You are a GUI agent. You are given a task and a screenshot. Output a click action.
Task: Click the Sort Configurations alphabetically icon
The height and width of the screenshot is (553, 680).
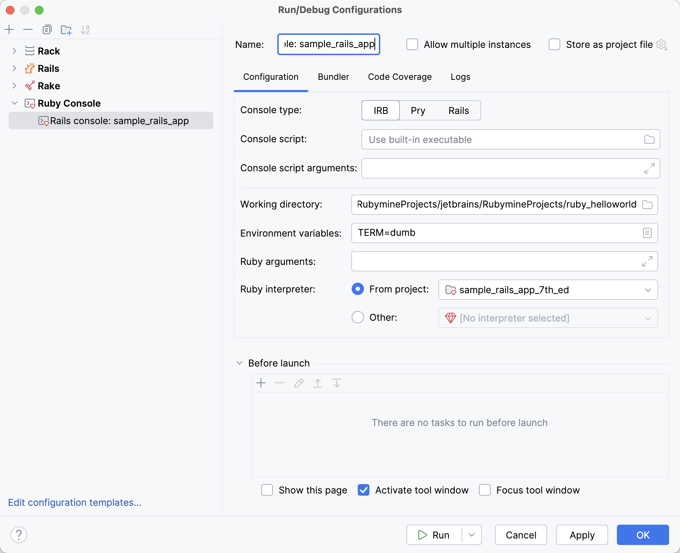(85, 30)
